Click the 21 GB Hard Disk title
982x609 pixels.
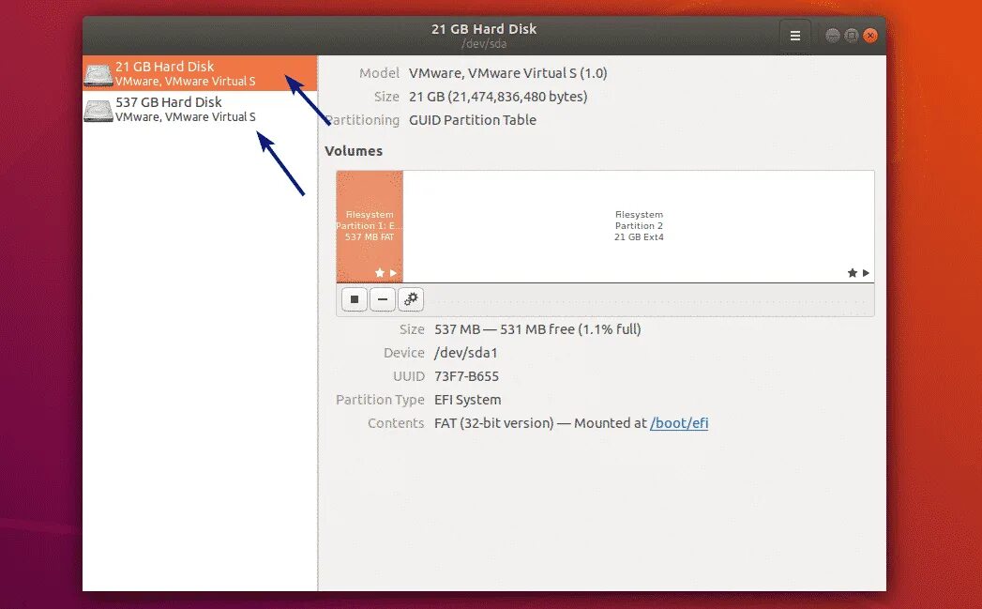pos(483,29)
